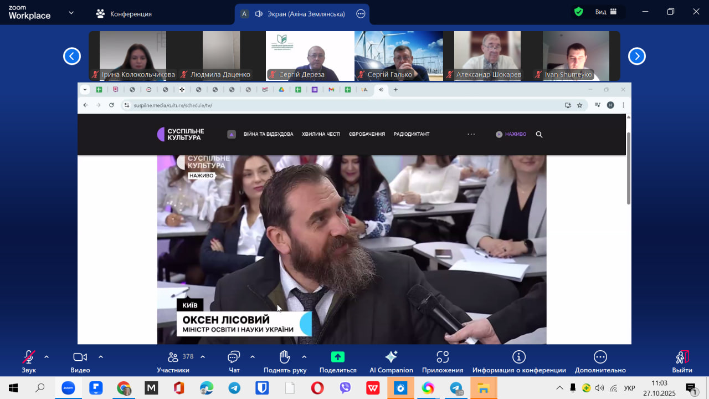Screen dimensions: 709x399
Task: Show next participants with right arrow
Action: (x=636, y=56)
